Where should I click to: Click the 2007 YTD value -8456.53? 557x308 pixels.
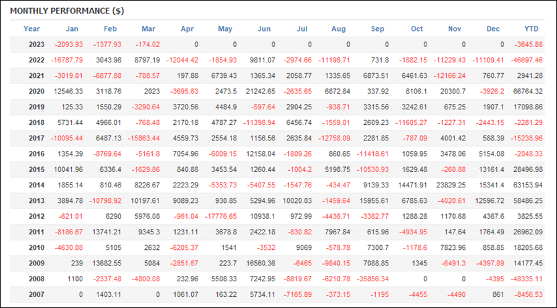529,294
